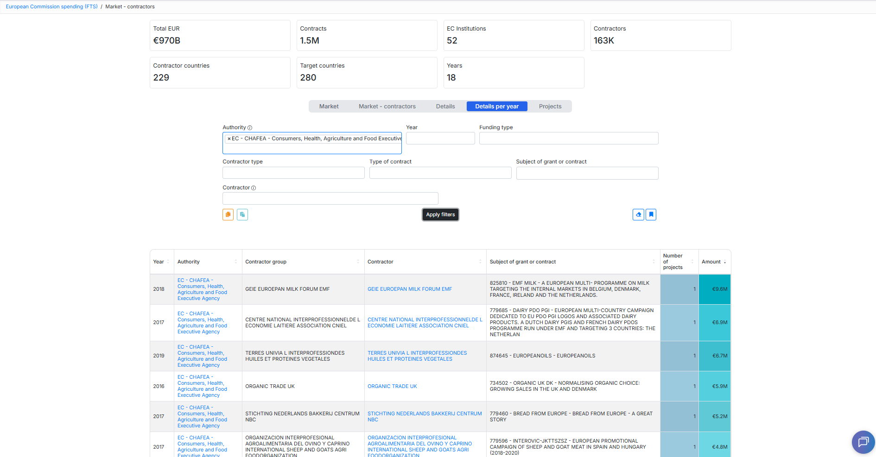Sort by Number of projects column icon
876x457 pixels.
click(x=692, y=262)
